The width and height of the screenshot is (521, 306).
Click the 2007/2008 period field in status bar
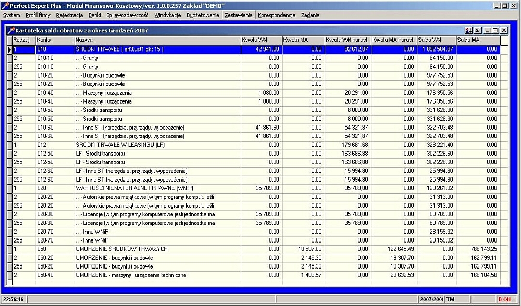pos(430,299)
